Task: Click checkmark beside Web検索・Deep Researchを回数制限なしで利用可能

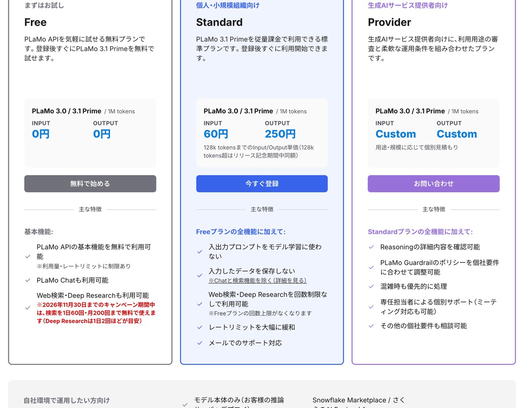Action: point(200,304)
